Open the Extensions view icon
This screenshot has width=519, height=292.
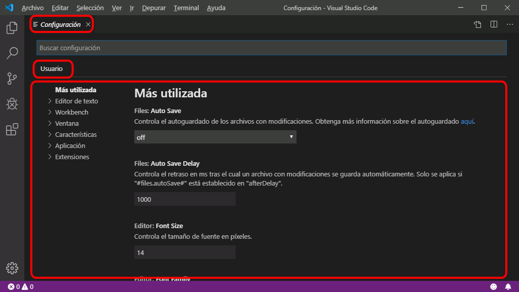12,129
